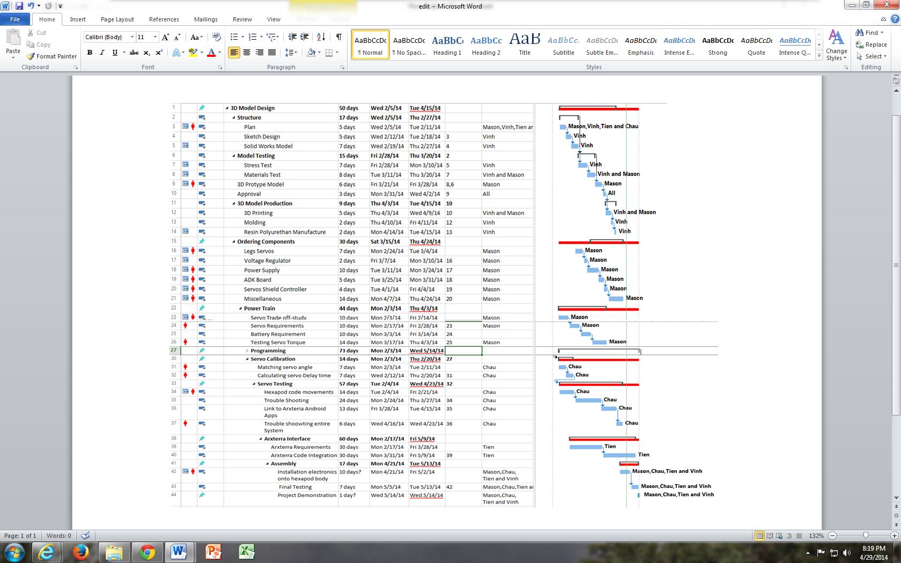901x563 pixels.
Task: Open Line Spacing dropdown
Action: pos(291,53)
